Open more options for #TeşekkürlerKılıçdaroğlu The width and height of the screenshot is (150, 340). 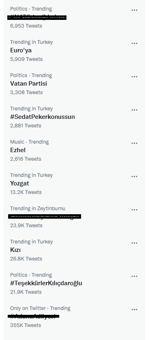tap(134, 276)
